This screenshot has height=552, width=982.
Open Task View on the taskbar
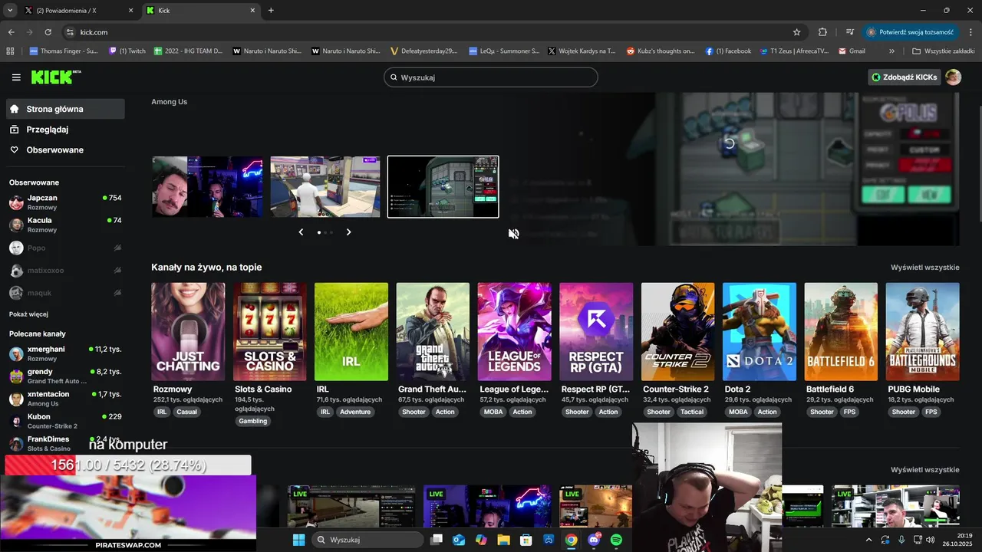(437, 540)
